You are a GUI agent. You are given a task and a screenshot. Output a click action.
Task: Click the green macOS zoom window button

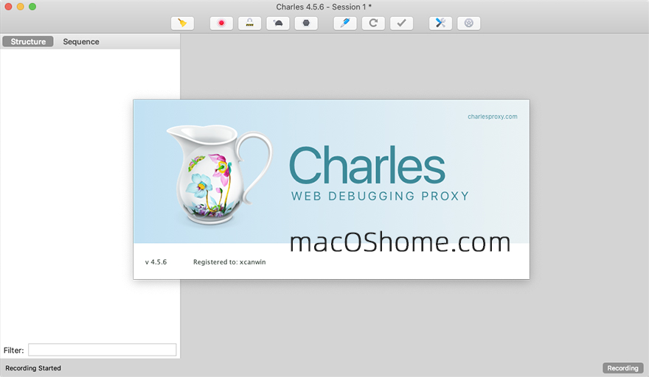point(32,7)
